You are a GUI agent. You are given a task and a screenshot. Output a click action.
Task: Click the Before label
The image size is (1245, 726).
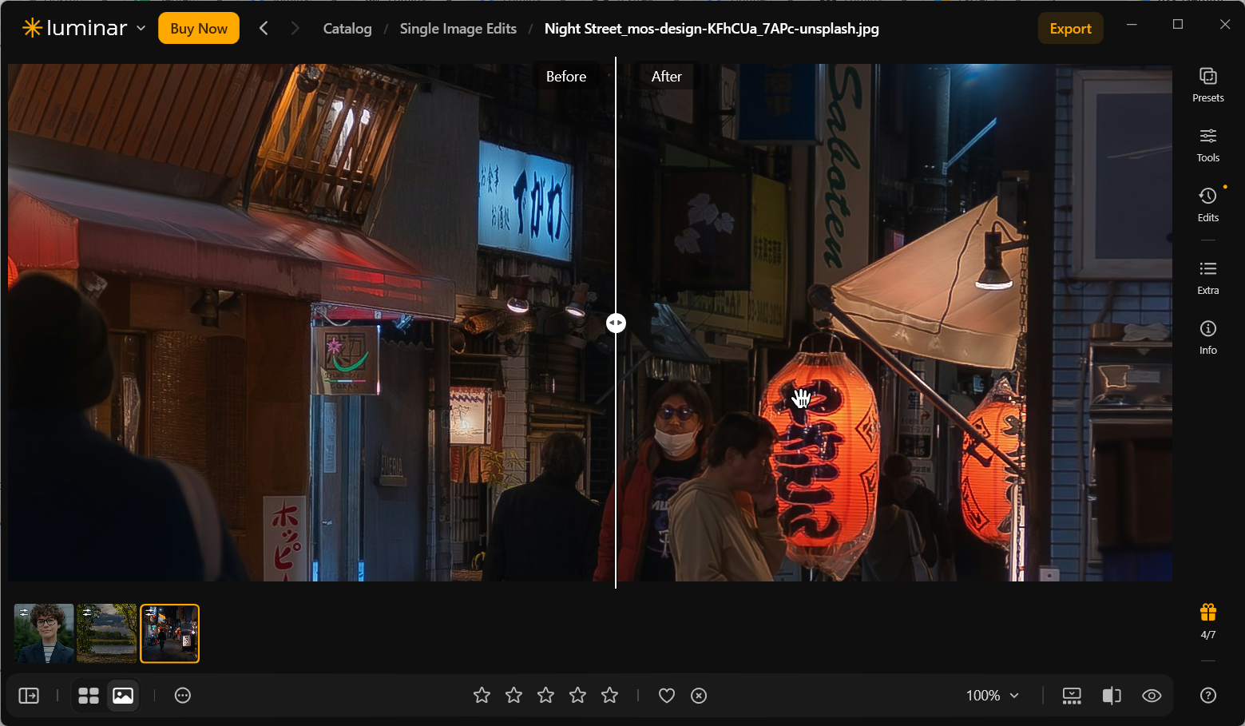[566, 77]
